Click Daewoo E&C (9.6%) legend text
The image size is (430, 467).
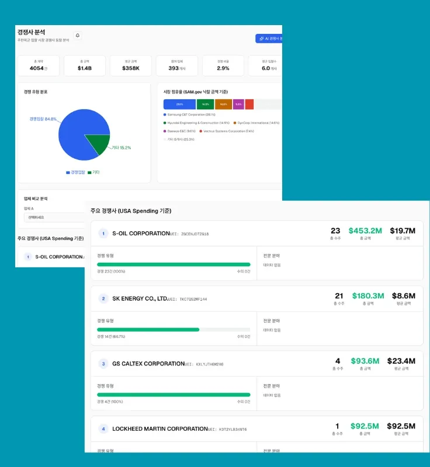coord(182,131)
